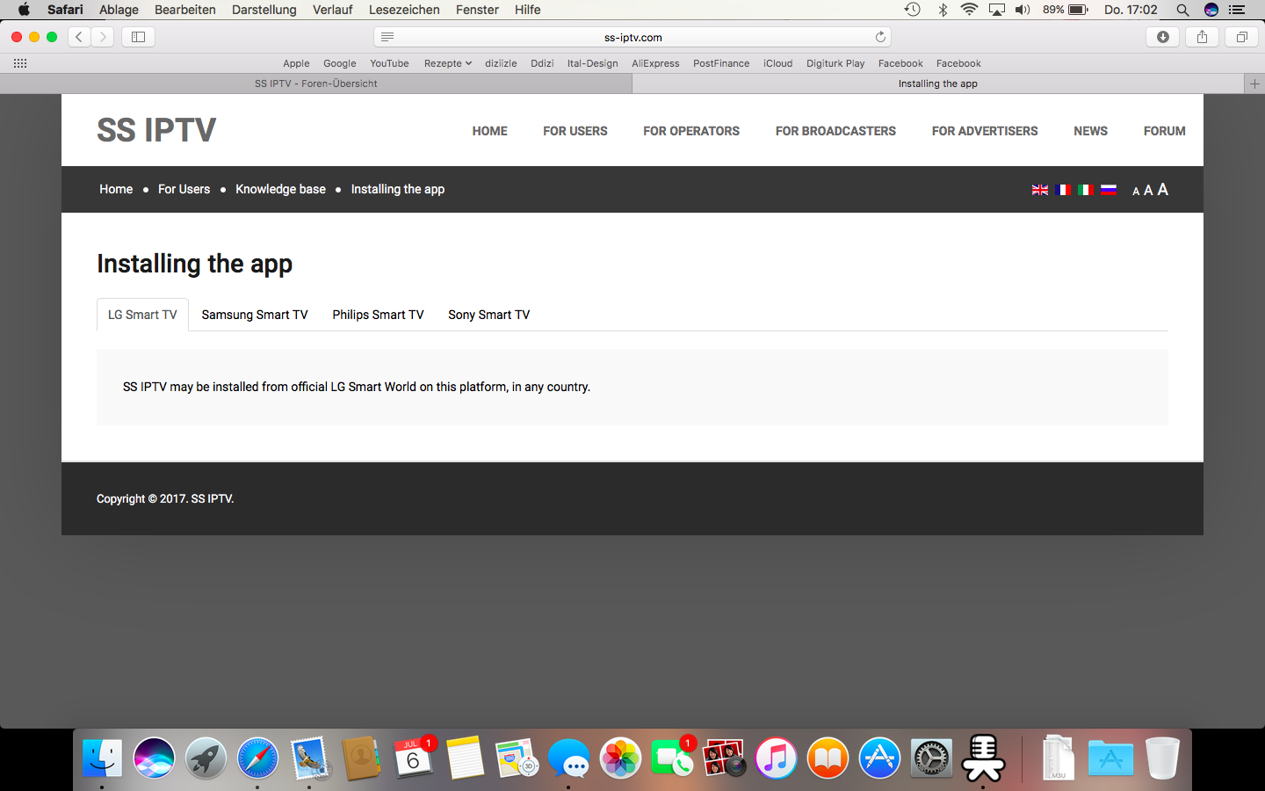Image resolution: width=1265 pixels, height=791 pixels.
Task: Switch site language to Russian flag
Action: click(1109, 190)
